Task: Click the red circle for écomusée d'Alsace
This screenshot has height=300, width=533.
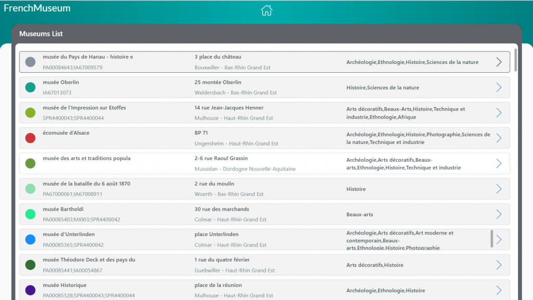Action: [30, 138]
